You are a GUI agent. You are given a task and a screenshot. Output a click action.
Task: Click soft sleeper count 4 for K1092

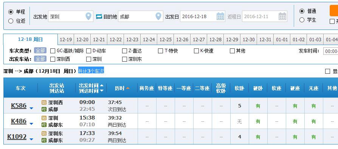coord(239,137)
